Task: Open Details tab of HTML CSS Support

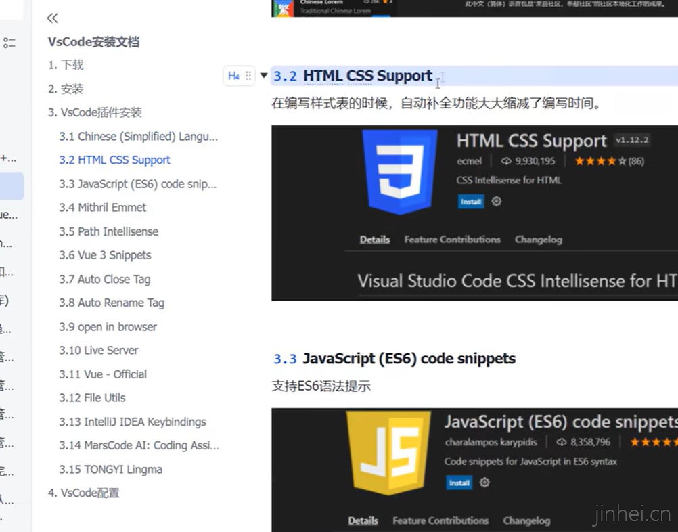Action: click(375, 240)
